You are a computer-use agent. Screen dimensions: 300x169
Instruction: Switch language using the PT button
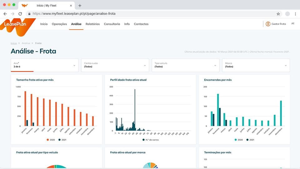pyautogui.click(x=293, y=24)
